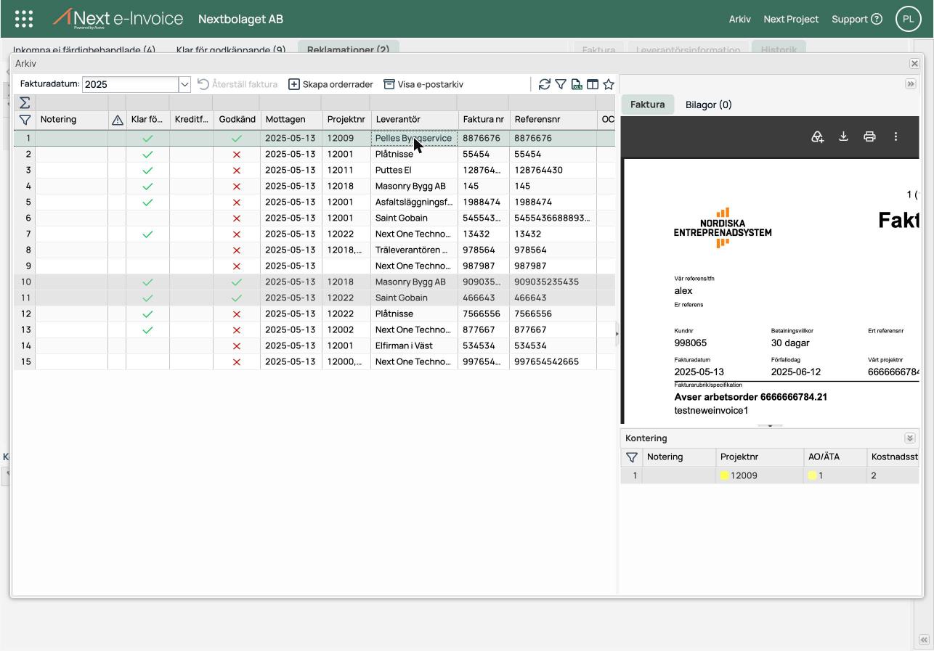Click the Klar för check in row 4
The height and width of the screenshot is (651, 934).
pos(147,186)
